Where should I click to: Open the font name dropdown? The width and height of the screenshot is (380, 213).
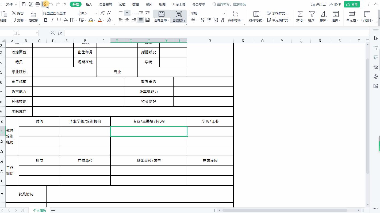pyautogui.click(x=77, y=13)
